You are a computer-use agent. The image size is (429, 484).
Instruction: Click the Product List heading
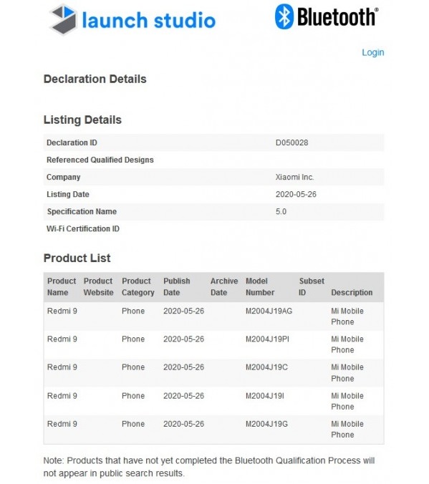pos(77,258)
